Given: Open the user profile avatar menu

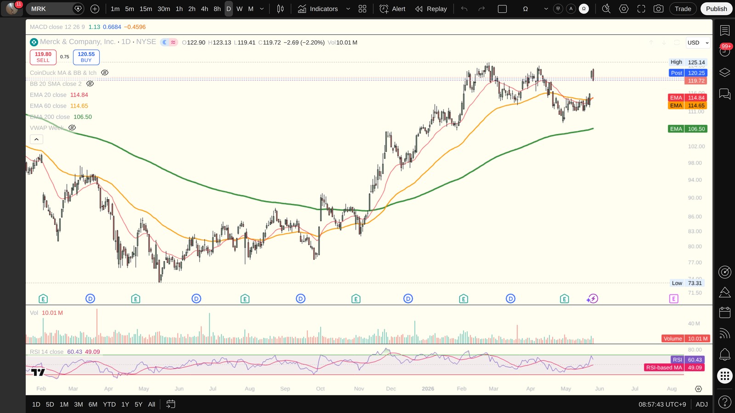Looking at the screenshot, I should [12, 8].
